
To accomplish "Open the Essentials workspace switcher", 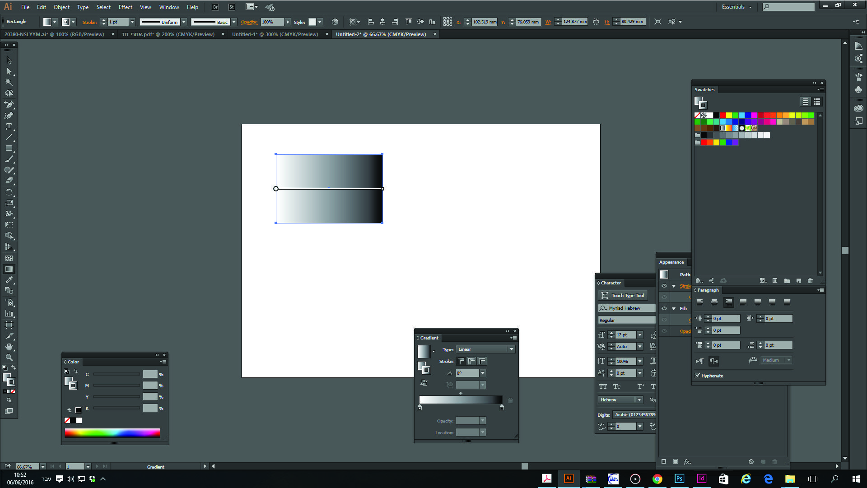I will 736,7.
